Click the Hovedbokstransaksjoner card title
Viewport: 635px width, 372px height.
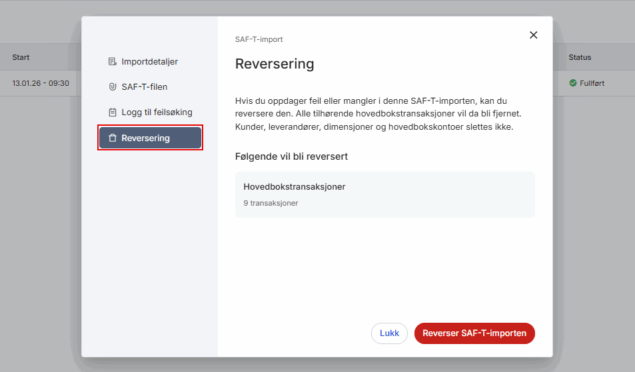(x=294, y=187)
